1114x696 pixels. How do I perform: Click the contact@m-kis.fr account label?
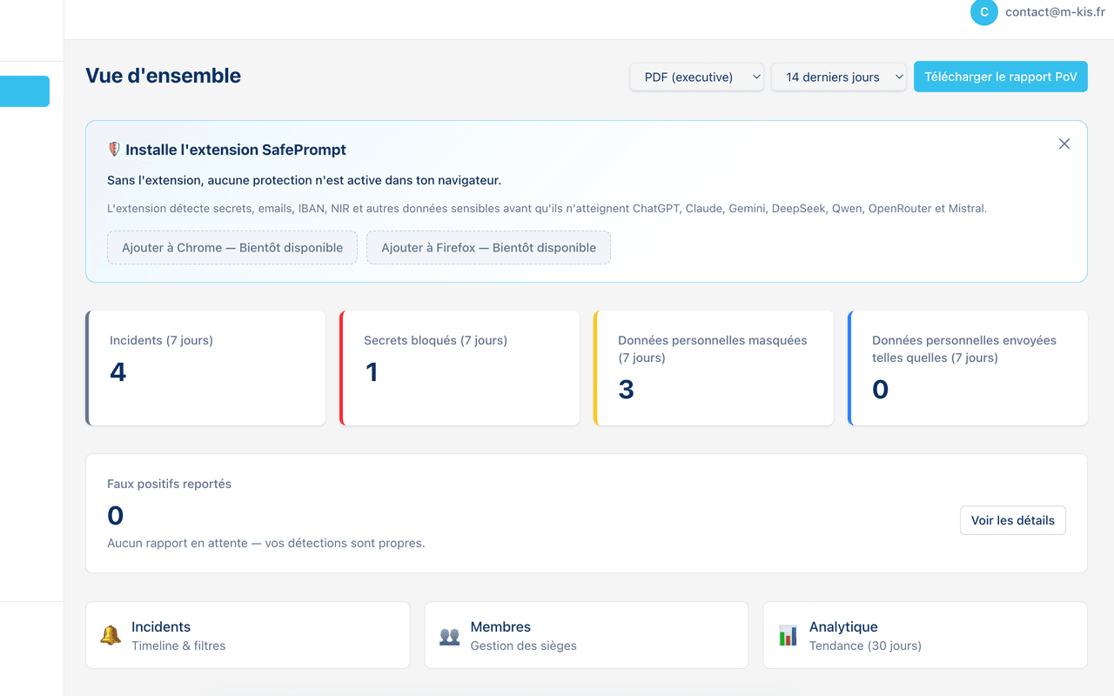(1055, 12)
